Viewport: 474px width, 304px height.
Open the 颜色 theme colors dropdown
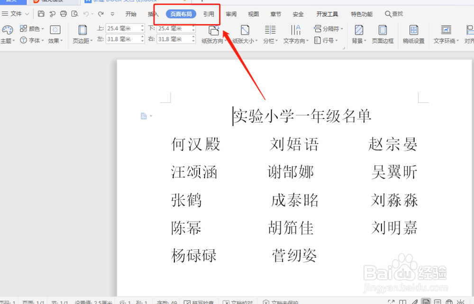pyautogui.click(x=32, y=29)
